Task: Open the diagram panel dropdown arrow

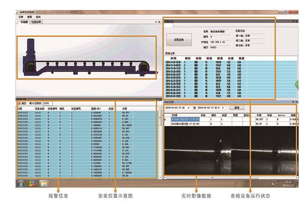Action: (x=155, y=22)
